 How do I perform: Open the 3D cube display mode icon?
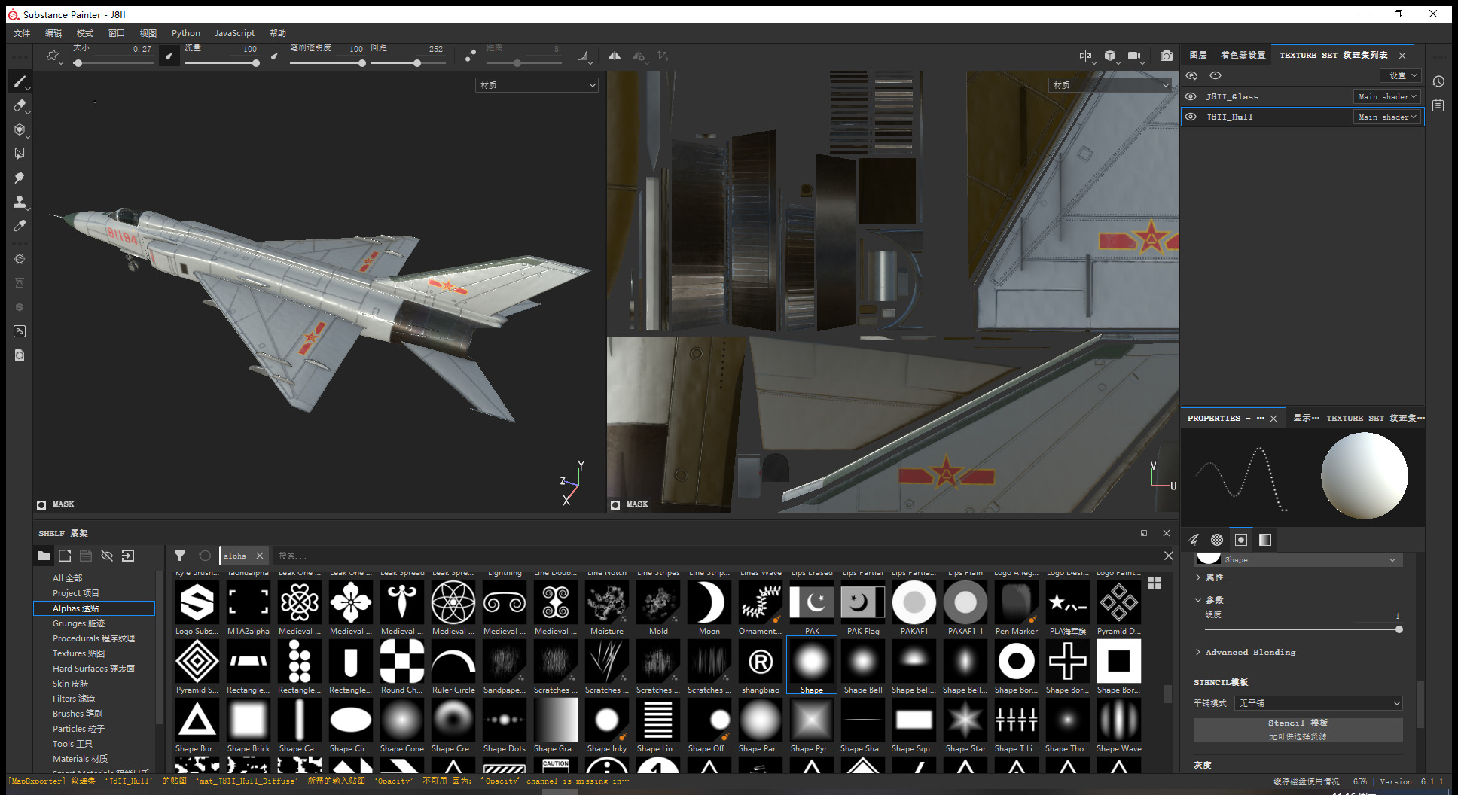(1110, 56)
